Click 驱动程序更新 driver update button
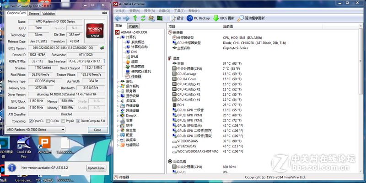 251,18
